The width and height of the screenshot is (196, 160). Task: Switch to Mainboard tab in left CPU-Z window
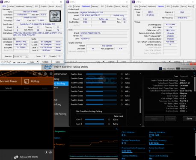20,6
